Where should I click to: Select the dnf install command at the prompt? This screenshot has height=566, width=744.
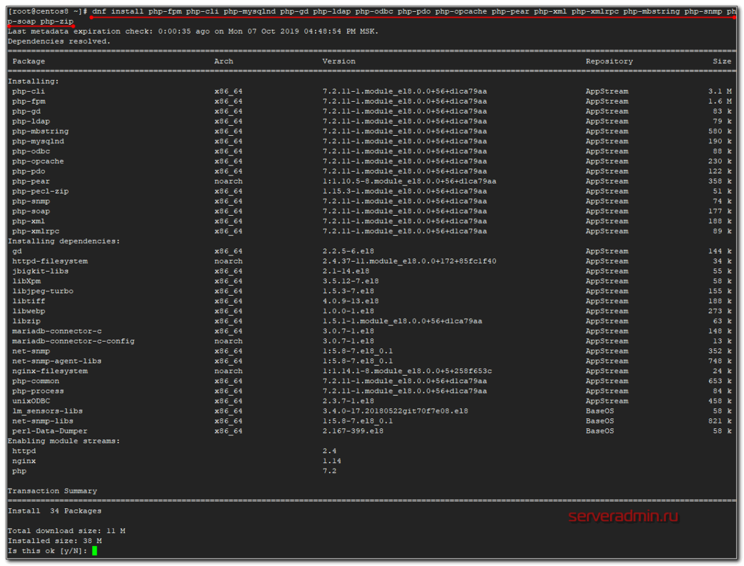[x=248, y=11]
